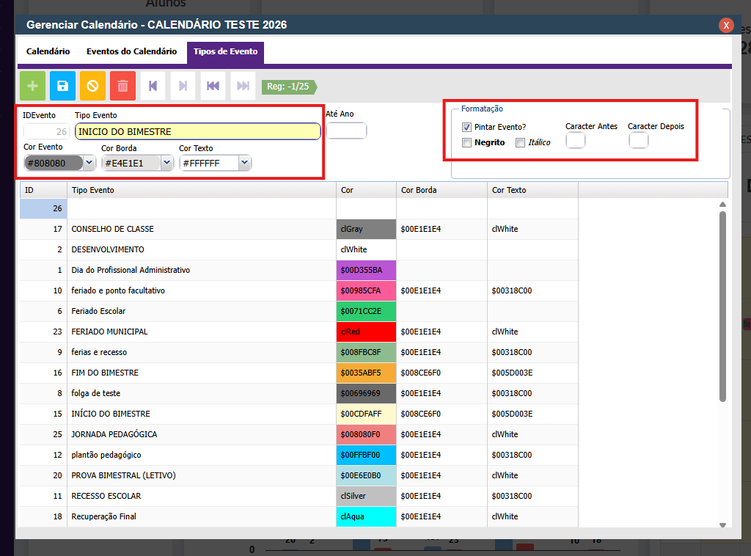Click the Caracter Antes input field
751x556 pixels.
(x=576, y=139)
